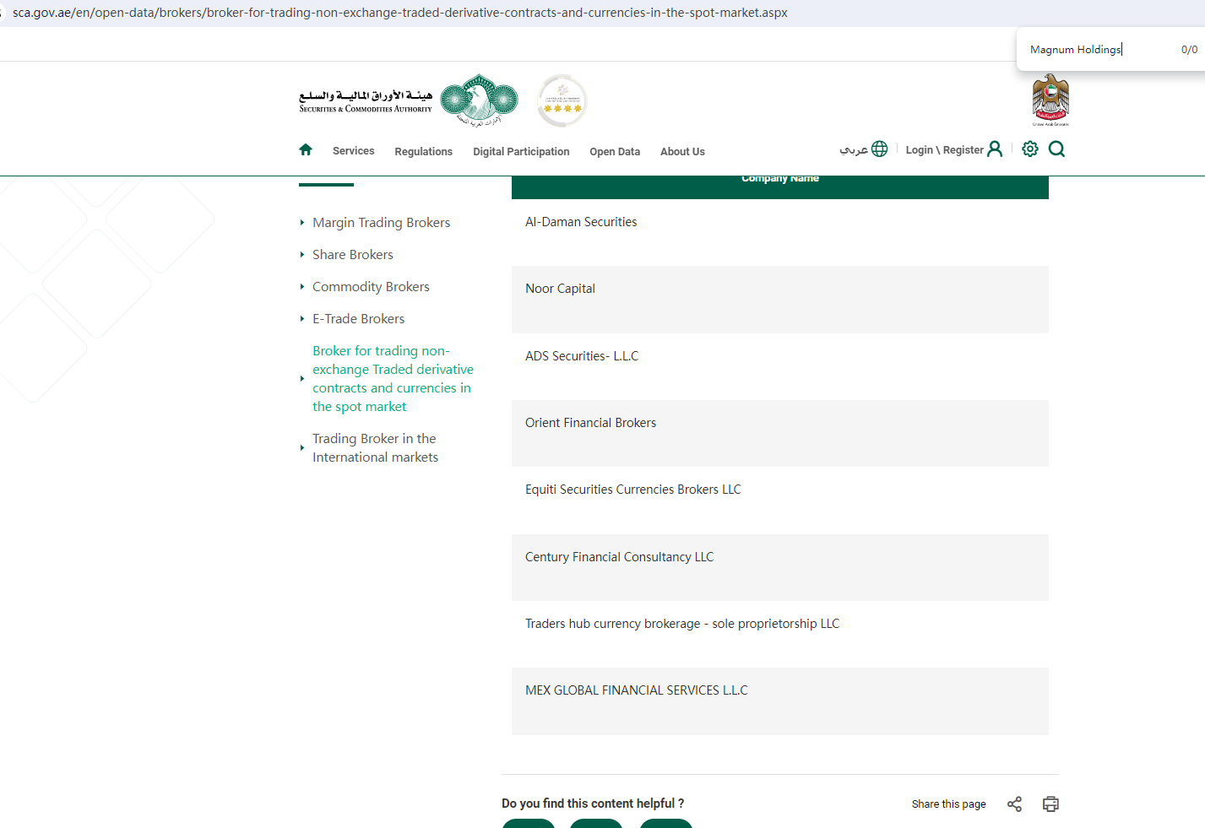The height and width of the screenshot is (828, 1205).
Task: Select the ADS Securities- L.L.C row
Action: [x=780, y=366]
